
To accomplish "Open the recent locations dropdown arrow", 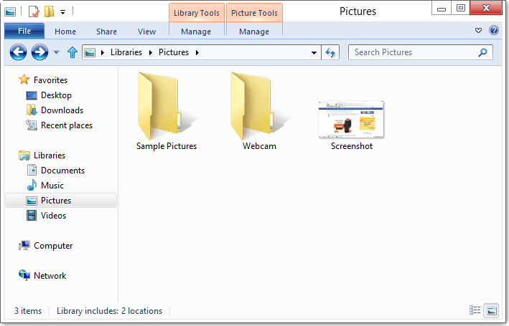I will pos(57,52).
